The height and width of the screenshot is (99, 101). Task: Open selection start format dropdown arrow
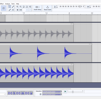coord(61,92)
